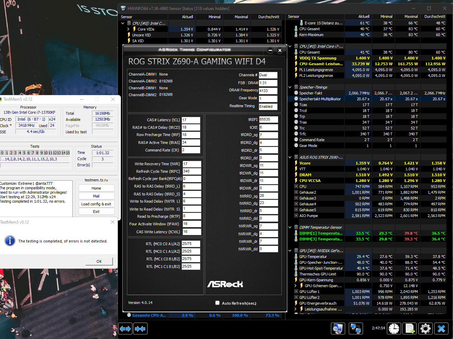Start logging with the sheet icon
453x339 pixels.
[410, 329]
